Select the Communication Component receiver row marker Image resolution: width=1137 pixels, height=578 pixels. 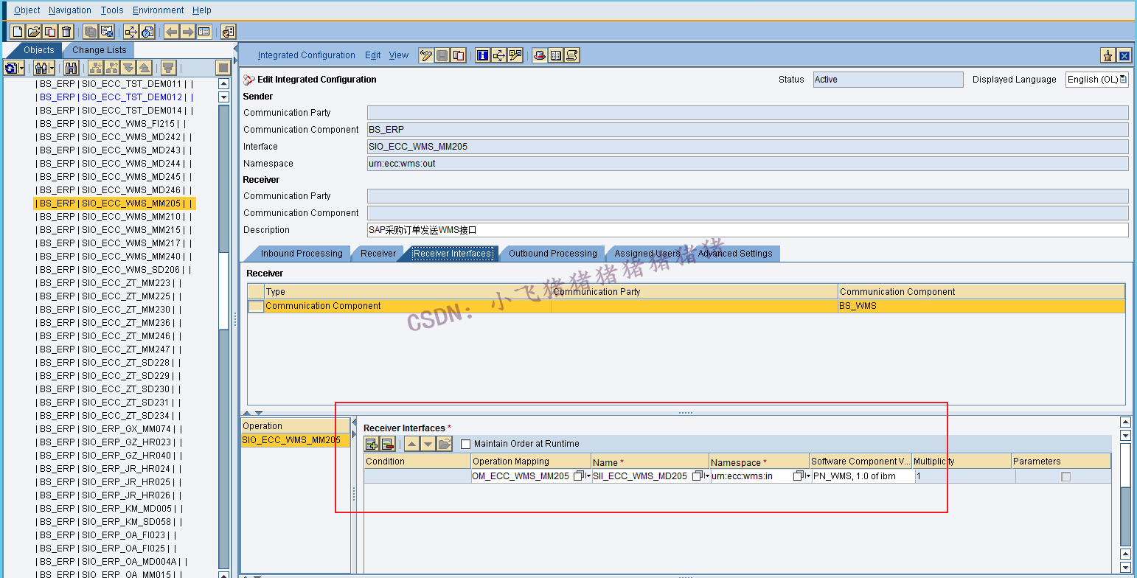point(256,307)
